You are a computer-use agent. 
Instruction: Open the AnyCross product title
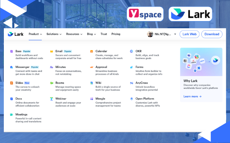142,83
